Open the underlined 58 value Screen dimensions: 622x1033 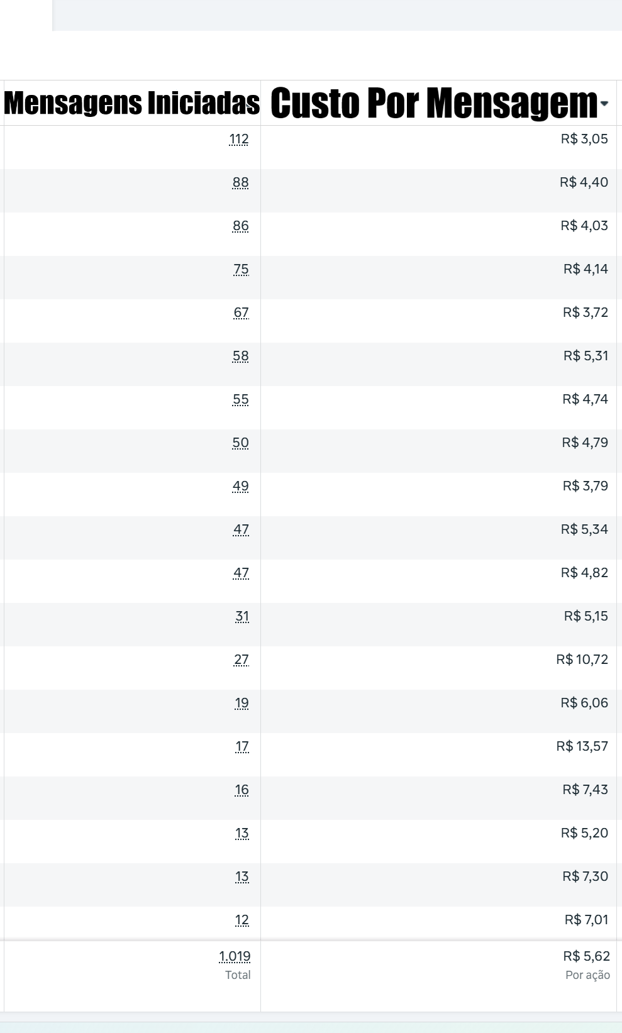click(x=240, y=356)
